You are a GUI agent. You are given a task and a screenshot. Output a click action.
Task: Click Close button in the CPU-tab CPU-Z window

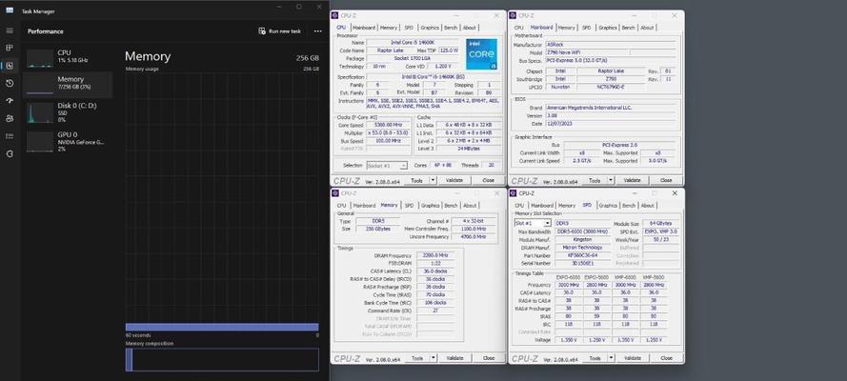tap(489, 180)
